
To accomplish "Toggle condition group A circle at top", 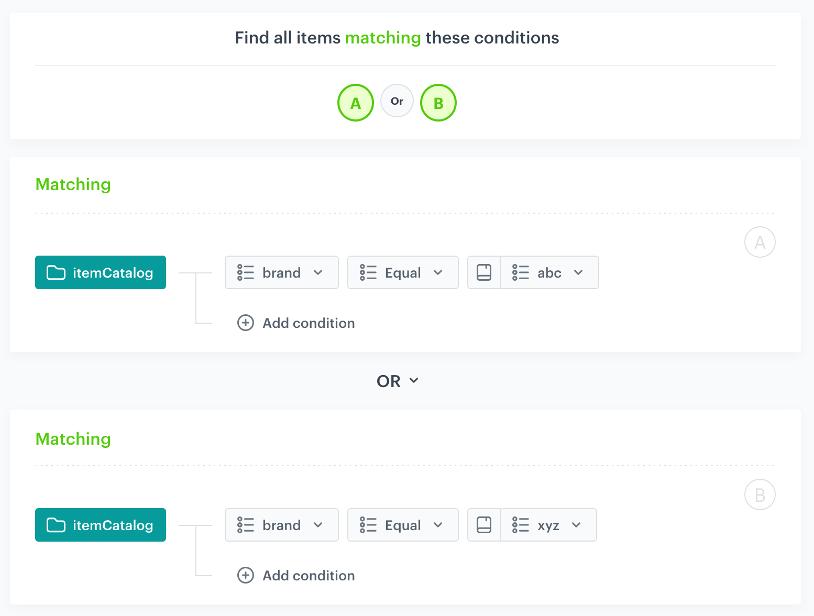I will [x=356, y=103].
